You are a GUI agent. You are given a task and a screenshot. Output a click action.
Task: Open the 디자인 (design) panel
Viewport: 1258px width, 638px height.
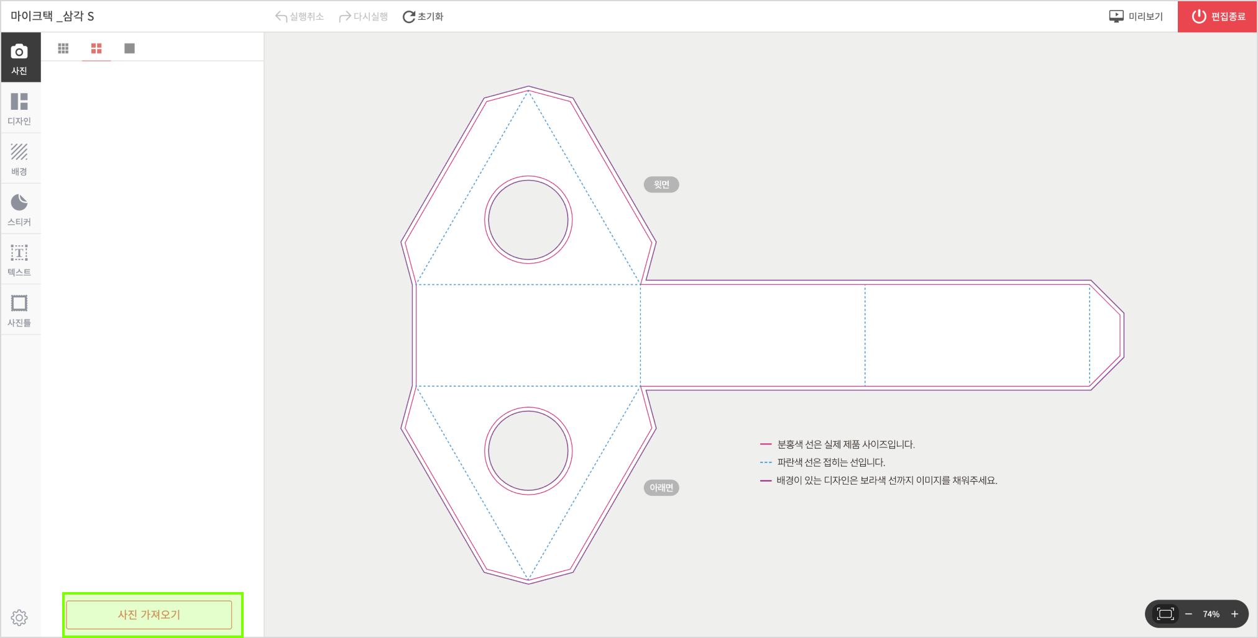(x=19, y=108)
